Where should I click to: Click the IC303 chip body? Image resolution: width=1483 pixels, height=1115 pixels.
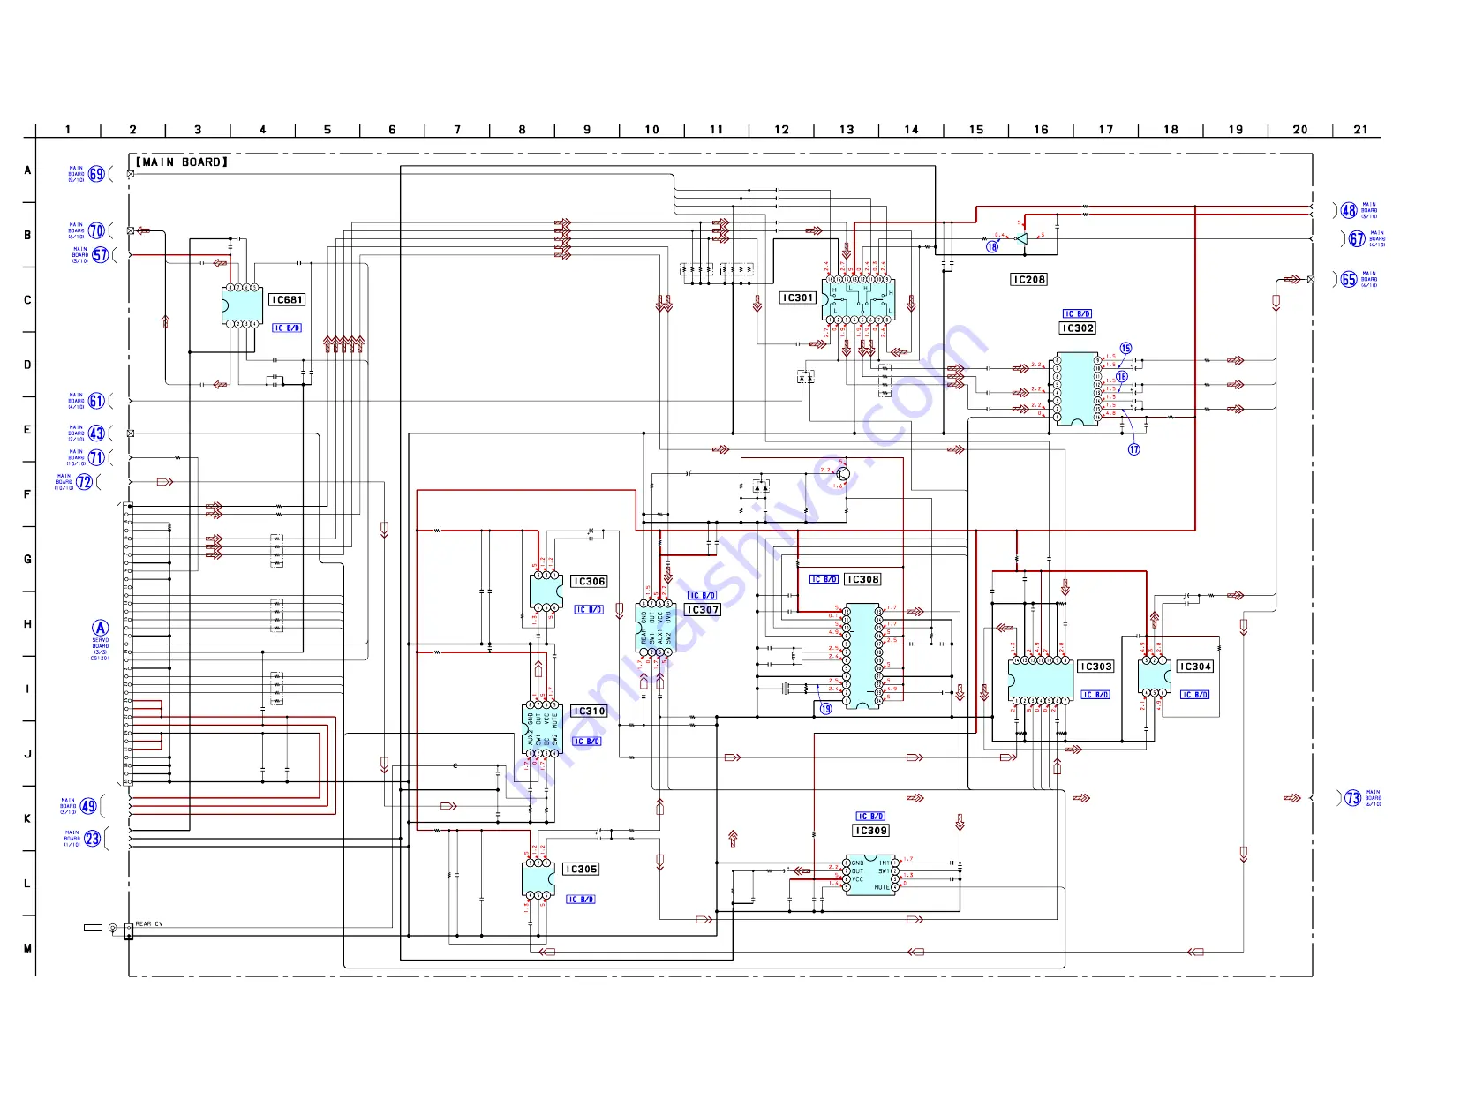(1041, 681)
